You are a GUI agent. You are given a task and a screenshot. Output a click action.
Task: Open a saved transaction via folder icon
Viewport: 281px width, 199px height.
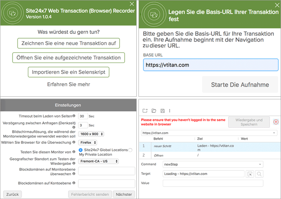point(154,111)
